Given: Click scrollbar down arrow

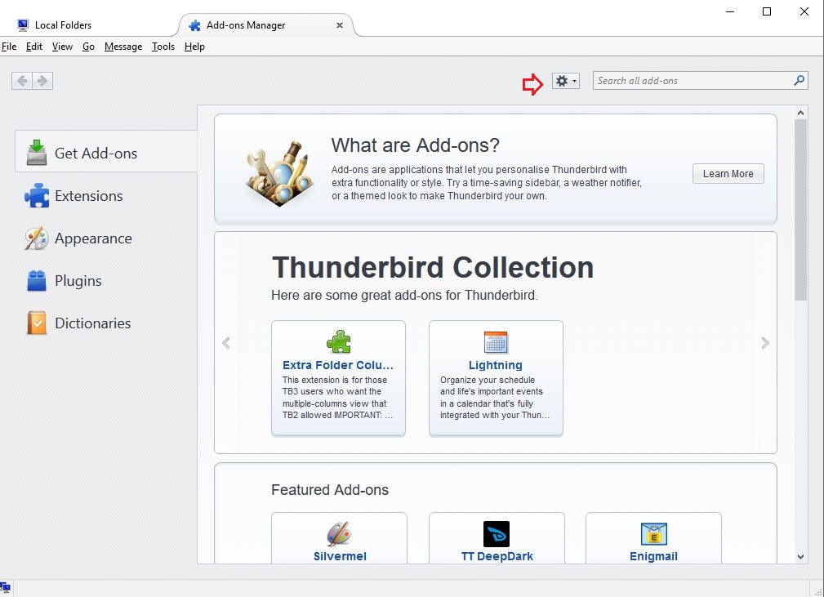Looking at the screenshot, I should (x=800, y=556).
